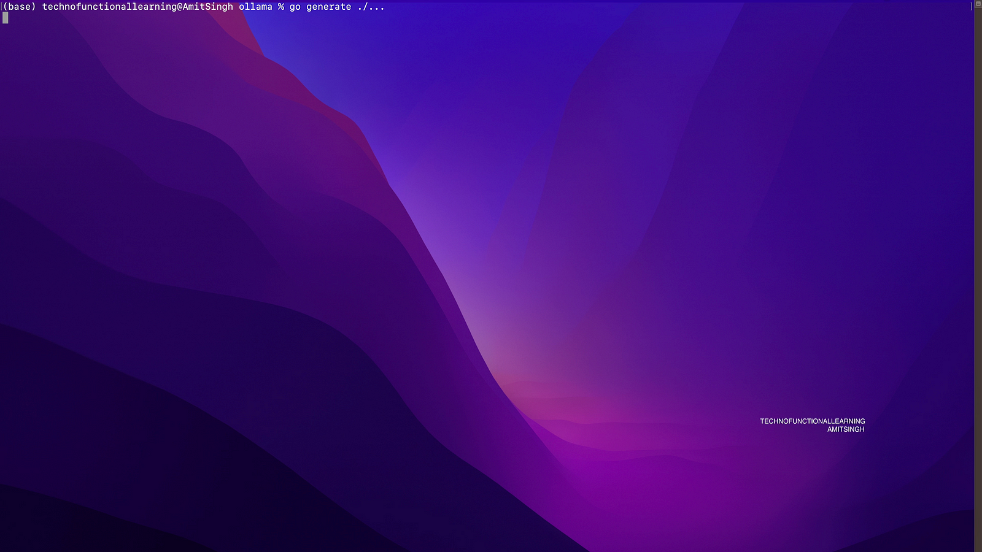Click the top edge of terminal window
This screenshot has width=982, height=552.
point(491,1)
